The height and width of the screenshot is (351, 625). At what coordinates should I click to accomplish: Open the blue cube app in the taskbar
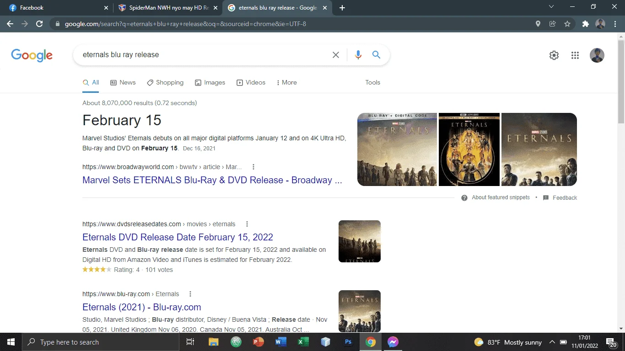coord(325,342)
